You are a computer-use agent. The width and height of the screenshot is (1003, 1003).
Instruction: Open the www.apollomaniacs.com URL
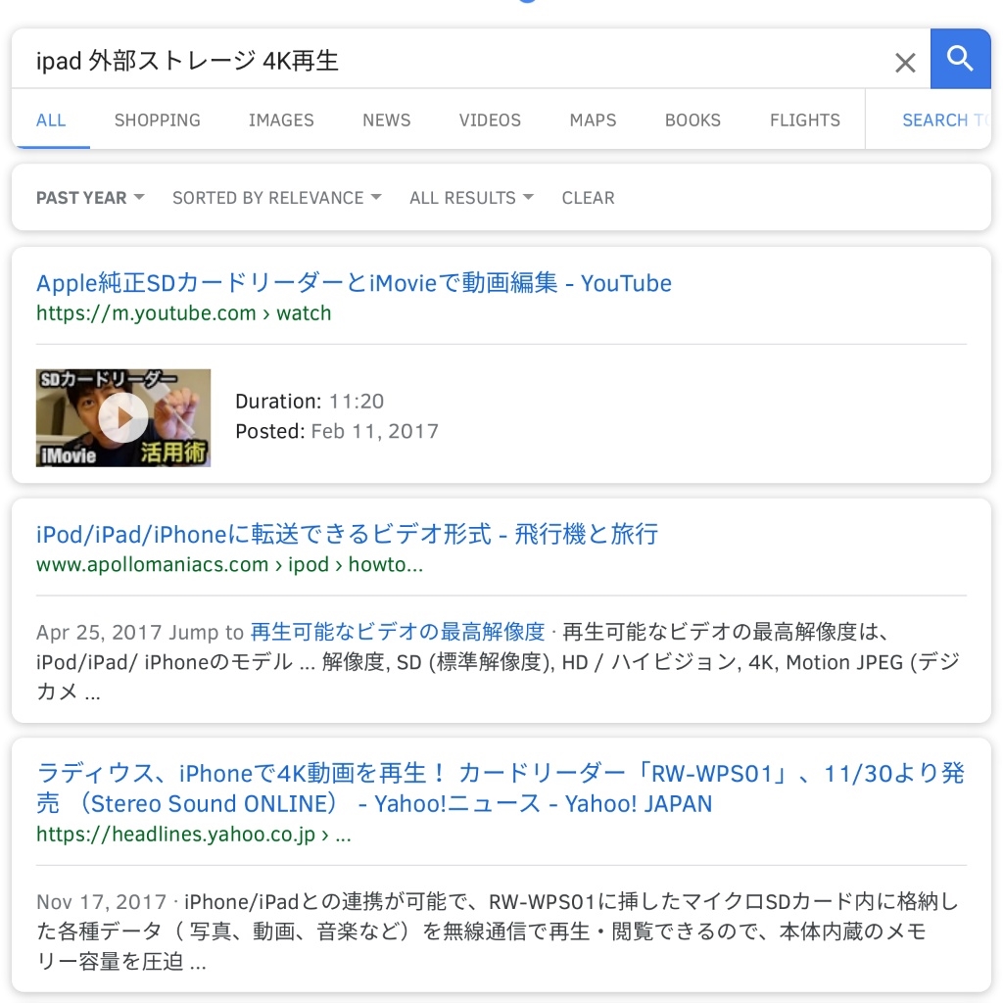[229, 565]
